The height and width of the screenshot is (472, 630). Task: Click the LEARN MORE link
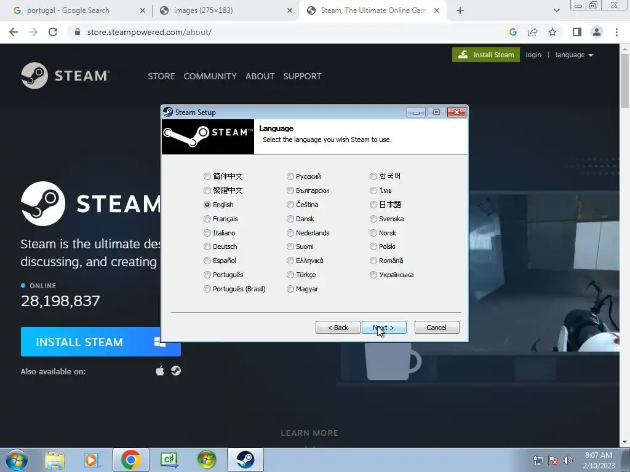(309, 433)
